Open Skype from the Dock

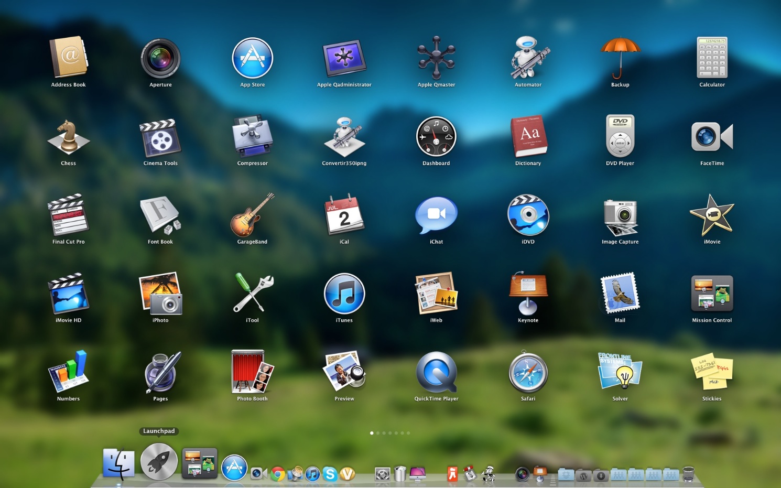(x=330, y=474)
